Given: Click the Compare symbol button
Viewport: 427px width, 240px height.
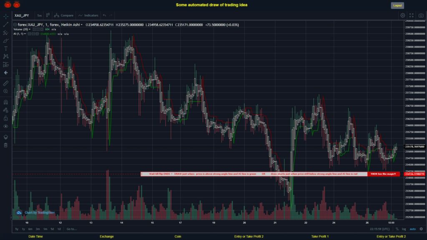Looking at the screenshot, I should (x=64, y=15).
